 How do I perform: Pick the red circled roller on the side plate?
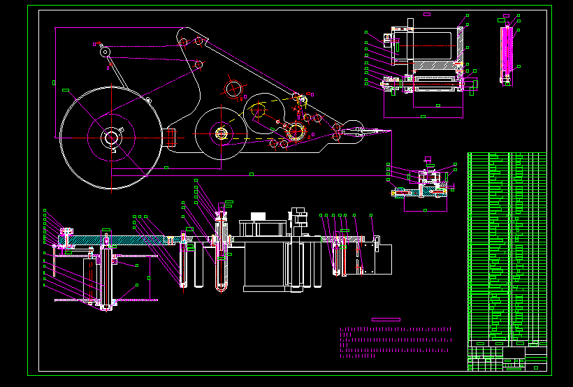coord(233,89)
